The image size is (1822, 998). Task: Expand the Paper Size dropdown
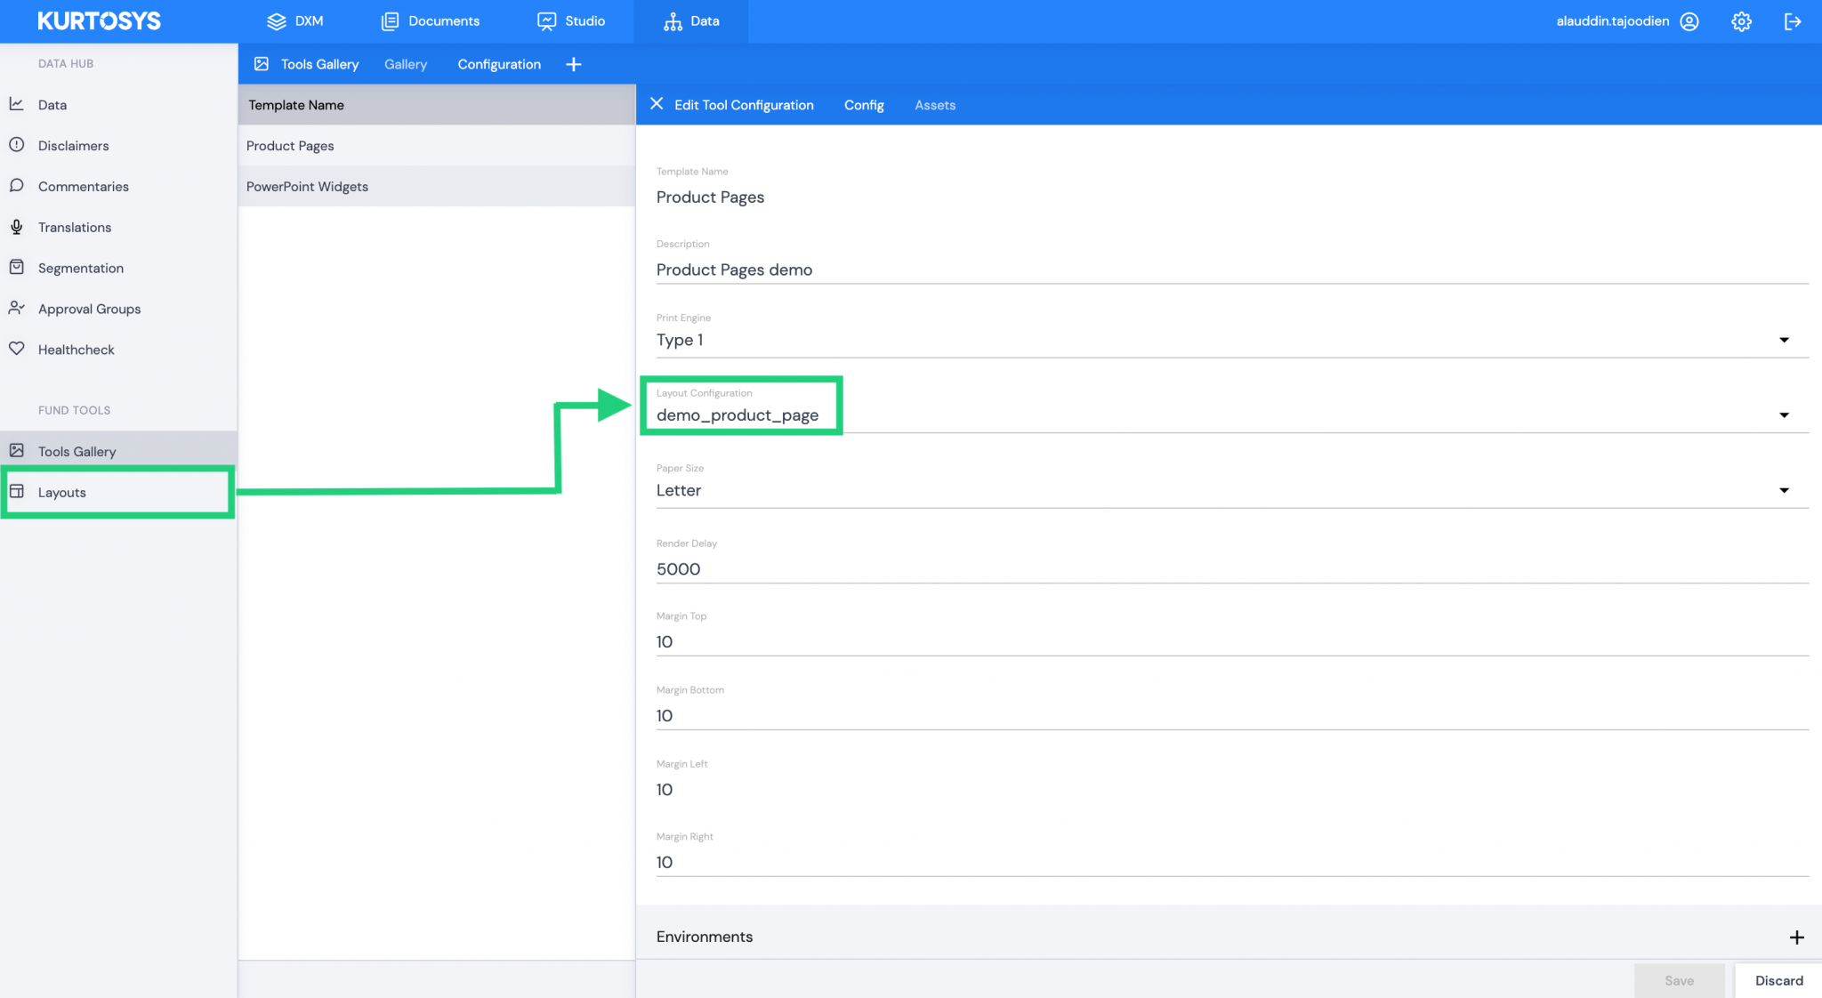coord(1784,489)
